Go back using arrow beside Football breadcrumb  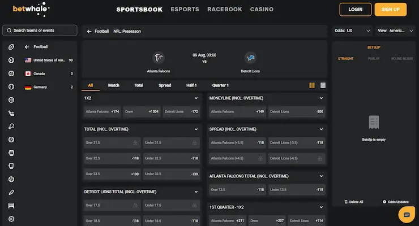click(89, 32)
